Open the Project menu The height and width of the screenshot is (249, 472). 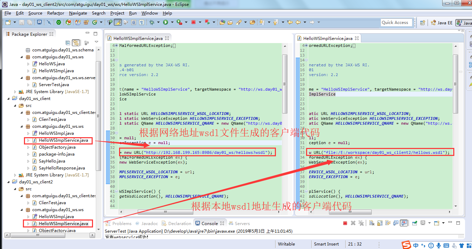pos(117,13)
